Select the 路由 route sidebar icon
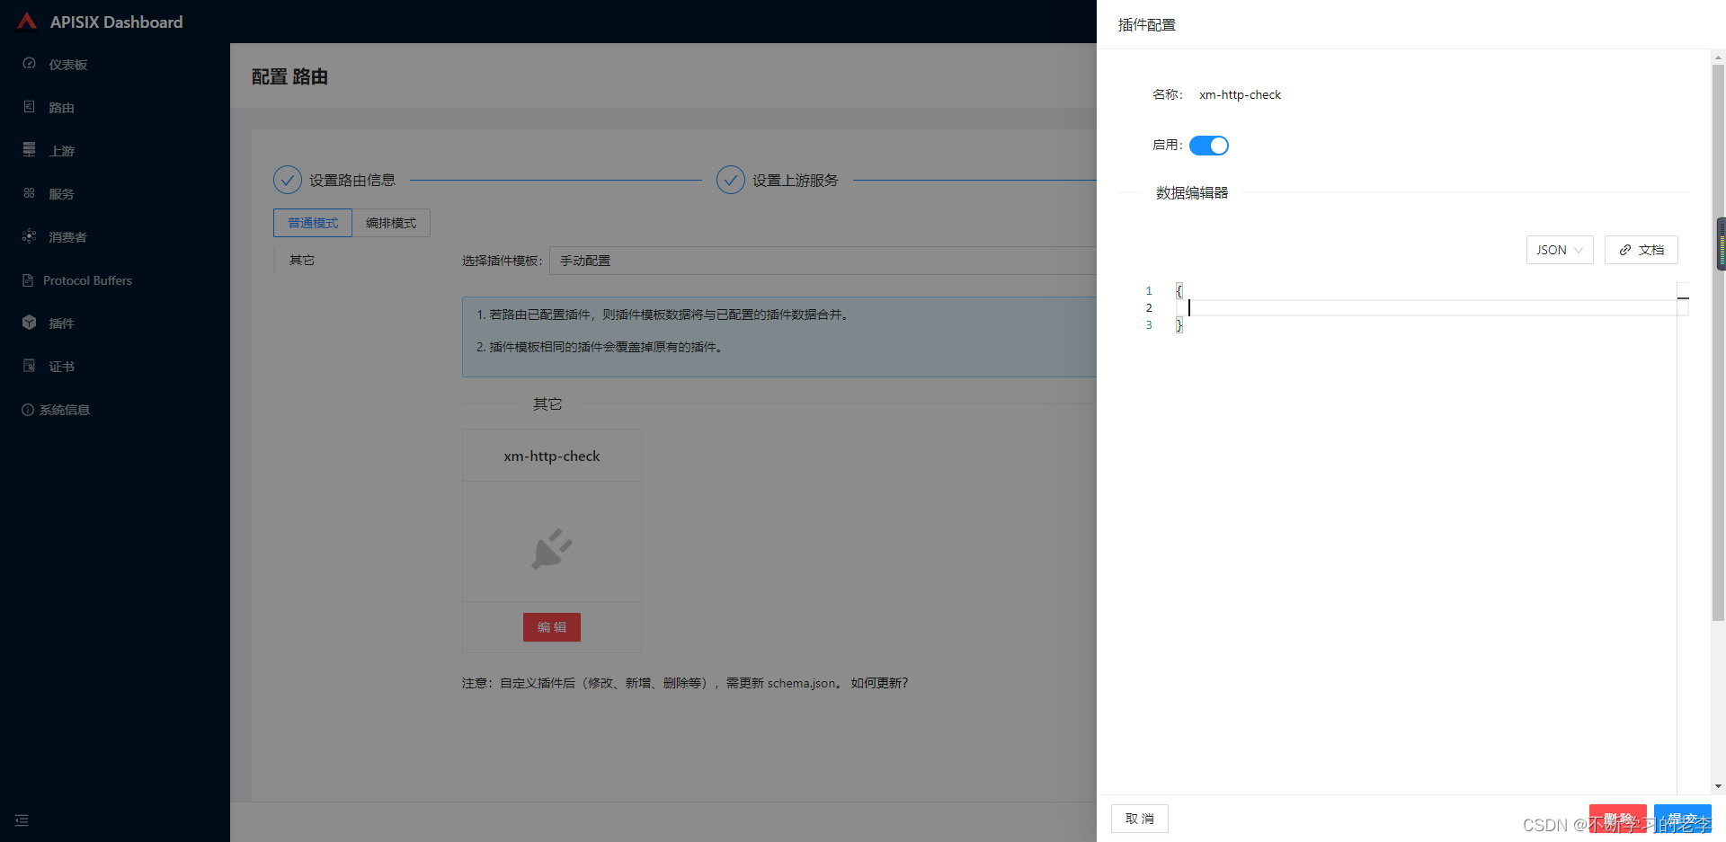Screen dimensions: 1726x842 (x=29, y=107)
